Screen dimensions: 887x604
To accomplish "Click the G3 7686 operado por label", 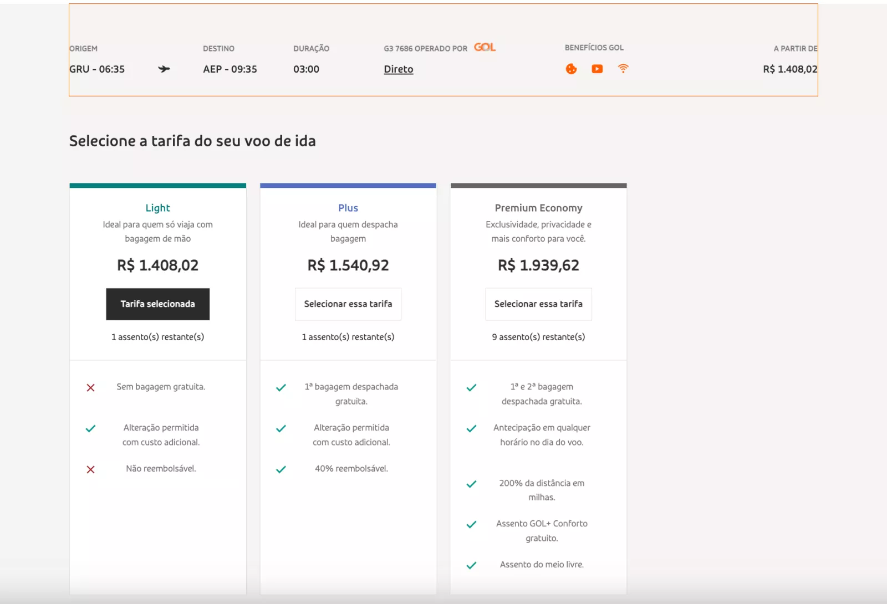I will [426, 49].
